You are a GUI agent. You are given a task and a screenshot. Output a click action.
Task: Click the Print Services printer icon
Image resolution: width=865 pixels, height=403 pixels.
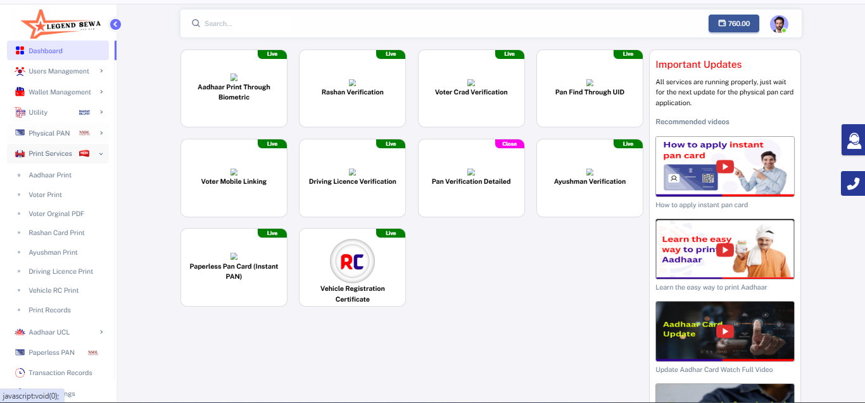tap(20, 153)
